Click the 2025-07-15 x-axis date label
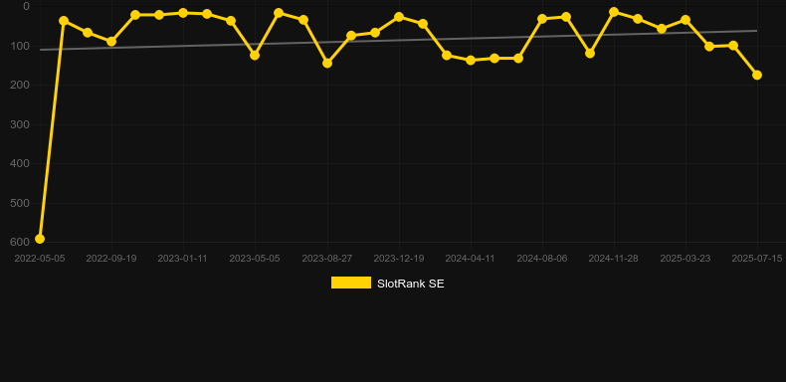The width and height of the screenshot is (786, 382). (x=757, y=259)
